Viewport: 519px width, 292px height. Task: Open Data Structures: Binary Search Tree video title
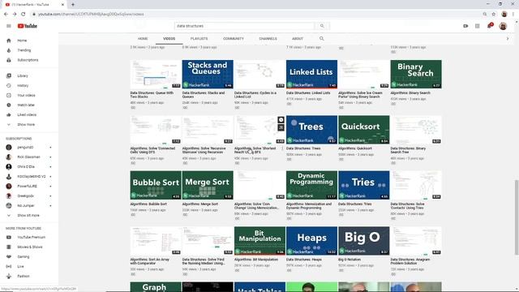click(408, 150)
